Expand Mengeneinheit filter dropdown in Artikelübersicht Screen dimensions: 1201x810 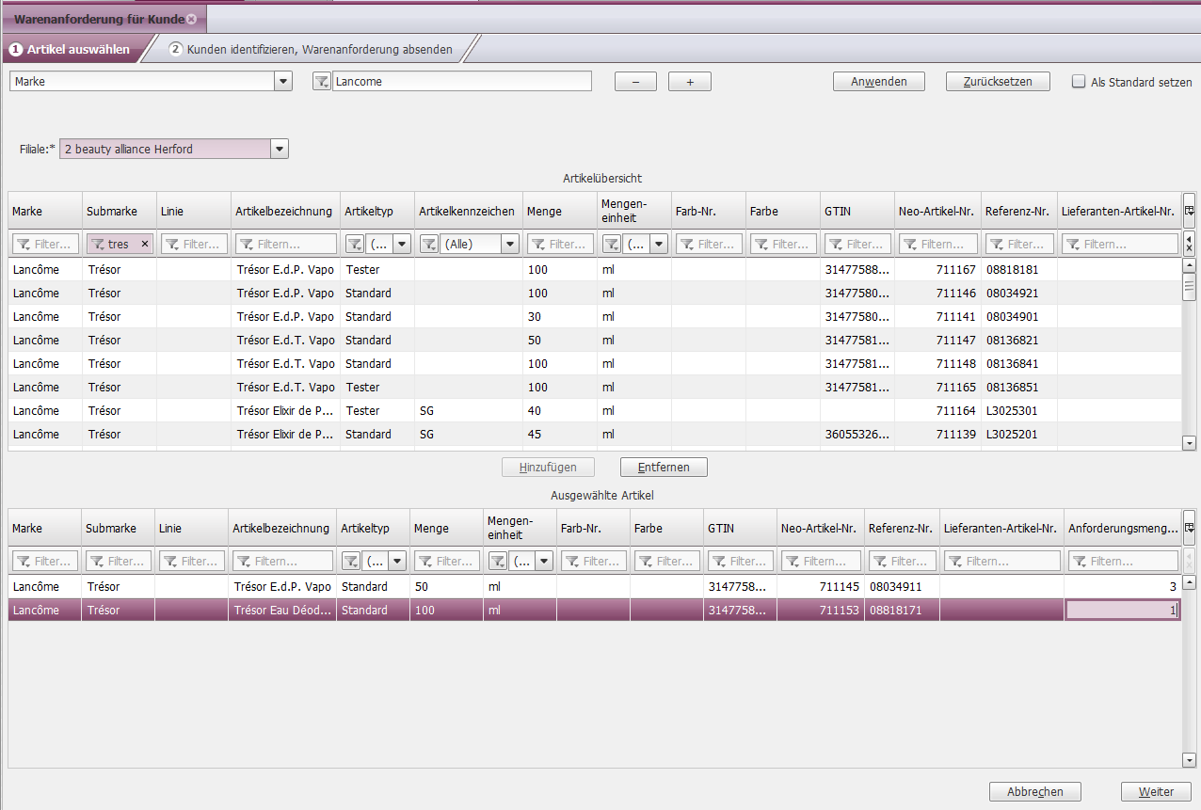(x=659, y=245)
